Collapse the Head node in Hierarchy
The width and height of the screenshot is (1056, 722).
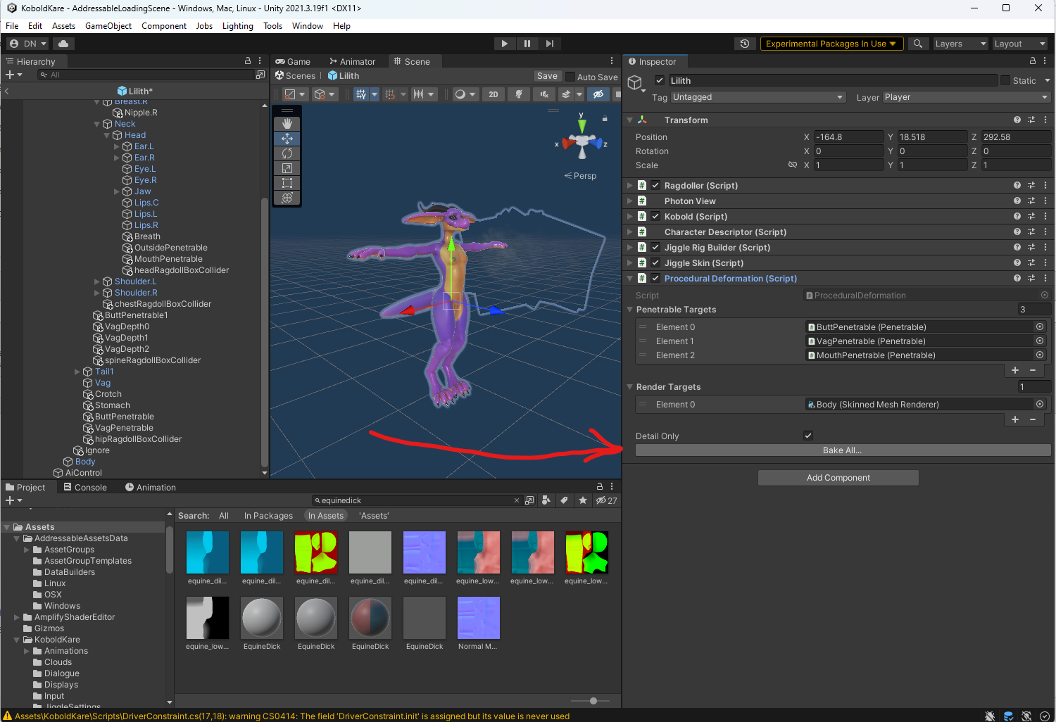coord(107,135)
